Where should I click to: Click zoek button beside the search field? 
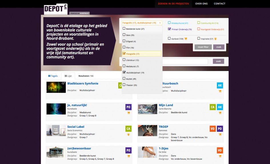point(218,61)
